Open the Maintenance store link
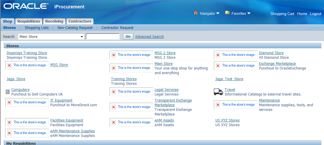Screen dimensions: 324x145 [269, 100]
